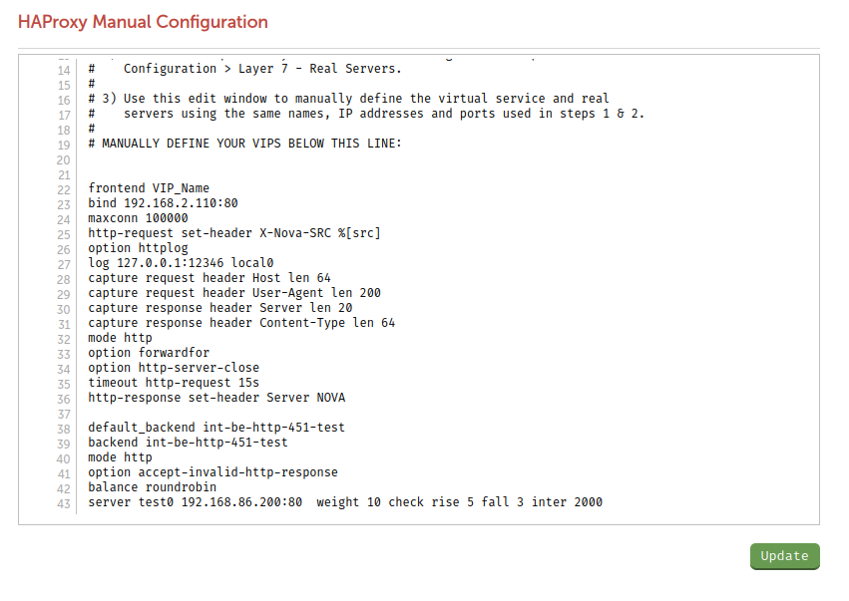This screenshot has width=849, height=601.
Task: Click the bind 192.168.2.110:80 line
Action: coord(163,203)
